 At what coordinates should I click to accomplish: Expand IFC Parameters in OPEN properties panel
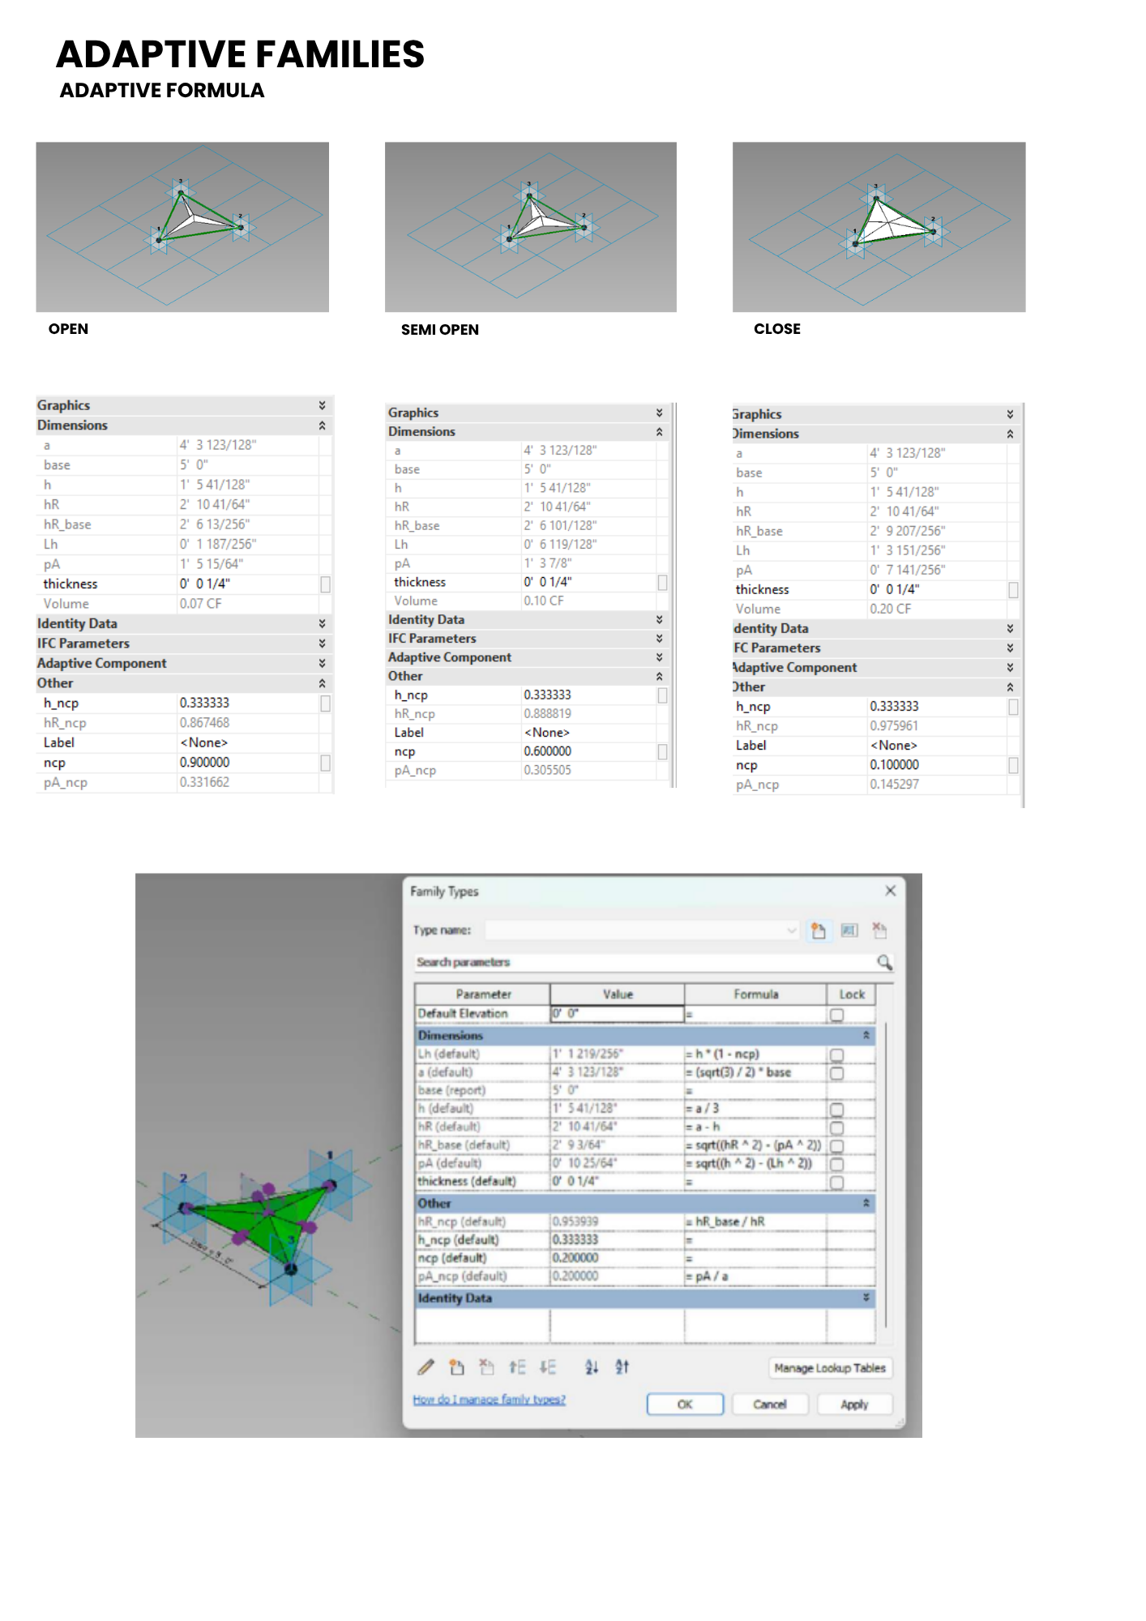click(x=322, y=644)
